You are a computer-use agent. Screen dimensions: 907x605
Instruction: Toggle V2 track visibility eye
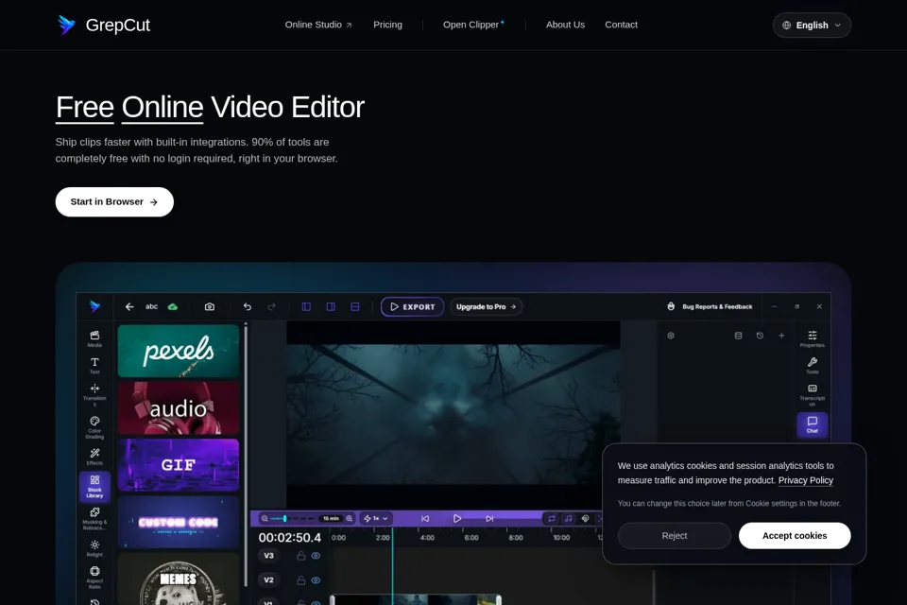[316, 580]
